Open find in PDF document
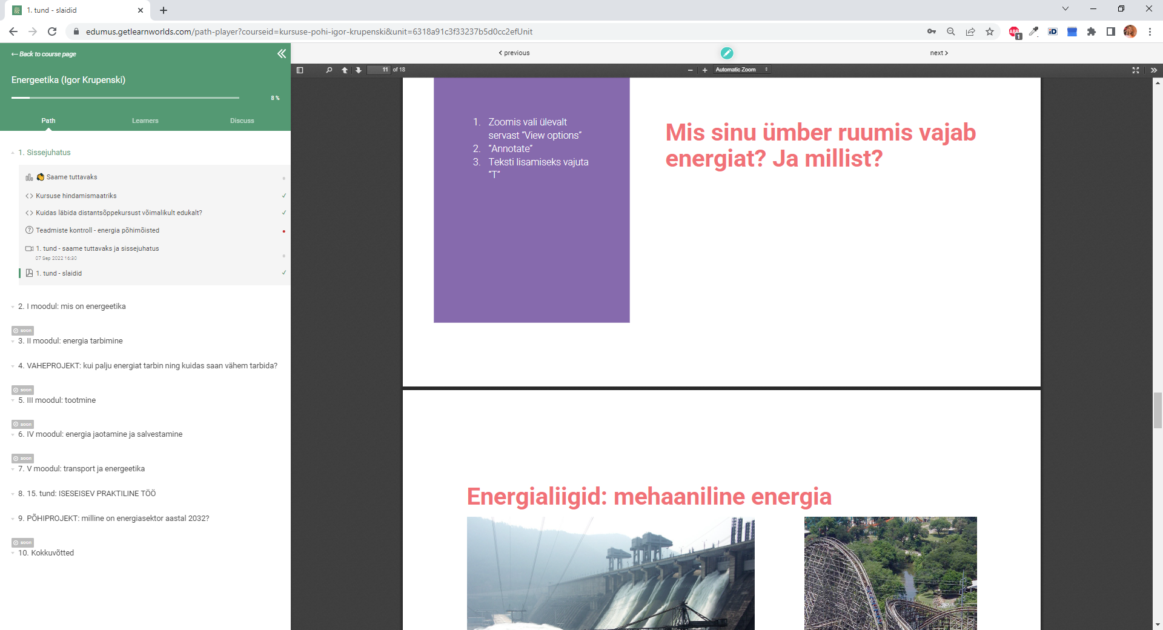1163x630 pixels. (x=329, y=70)
